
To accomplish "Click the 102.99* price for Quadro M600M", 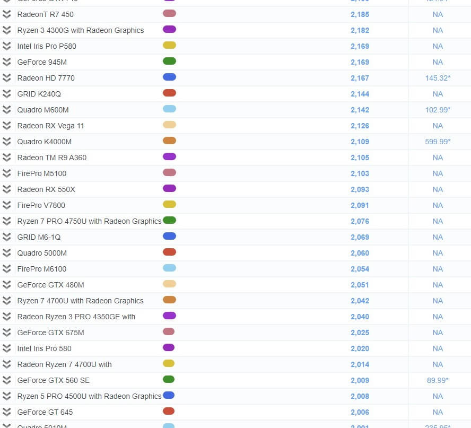I will click(x=438, y=110).
